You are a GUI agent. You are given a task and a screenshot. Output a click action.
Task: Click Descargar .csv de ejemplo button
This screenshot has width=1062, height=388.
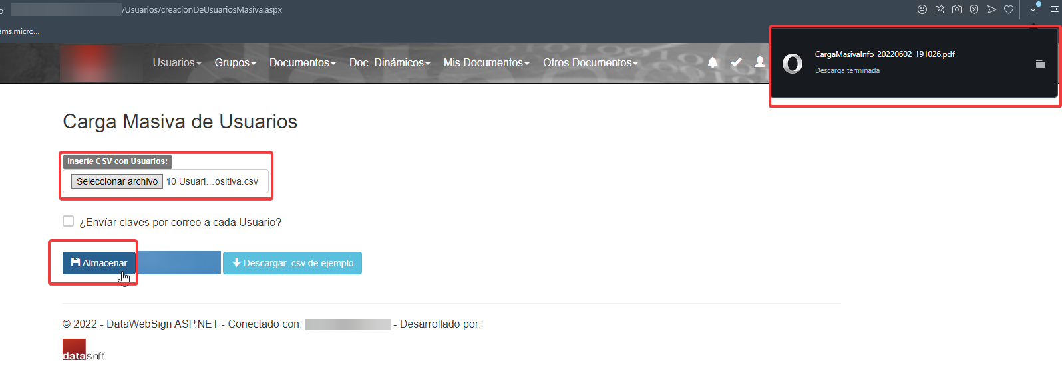point(292,263)
